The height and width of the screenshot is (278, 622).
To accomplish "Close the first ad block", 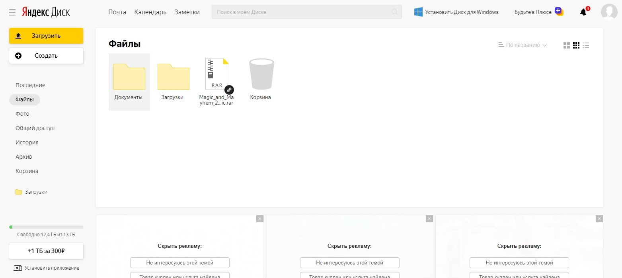I will click(260, 219).
